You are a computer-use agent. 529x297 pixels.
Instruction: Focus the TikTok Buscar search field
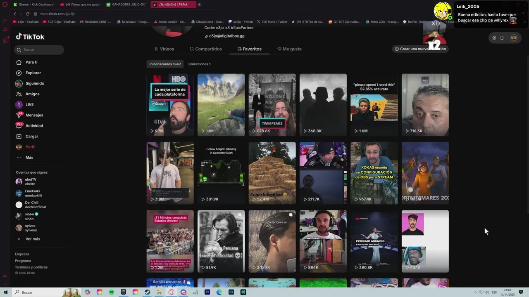coord(39,50)
